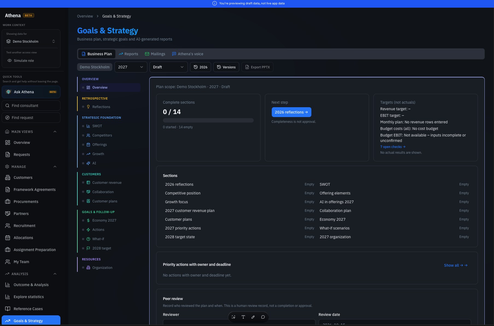Click the 2026 history button

point(200,67)
